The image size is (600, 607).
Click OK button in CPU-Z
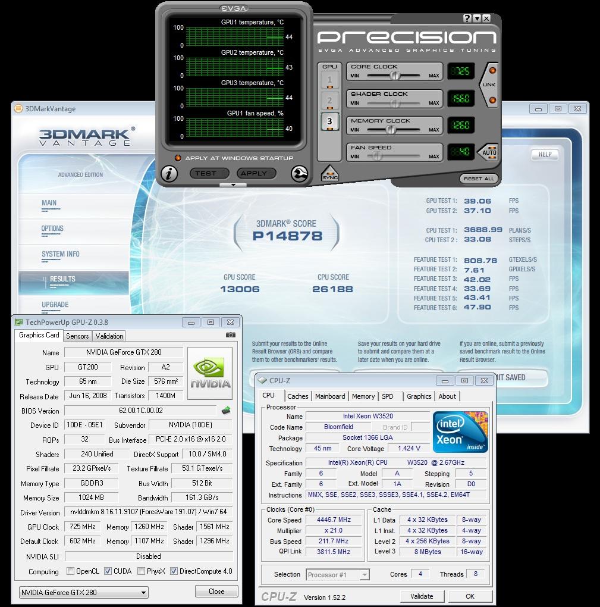(x=470, y=596)
